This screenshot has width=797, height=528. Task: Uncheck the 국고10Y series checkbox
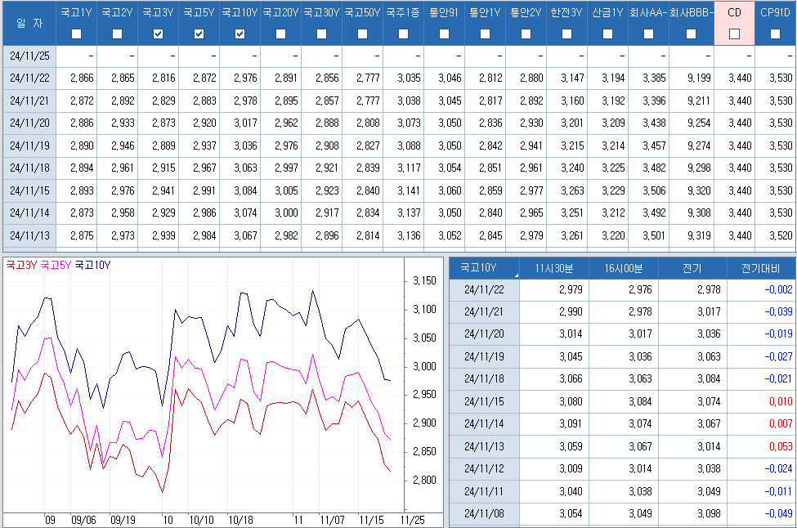240,34
